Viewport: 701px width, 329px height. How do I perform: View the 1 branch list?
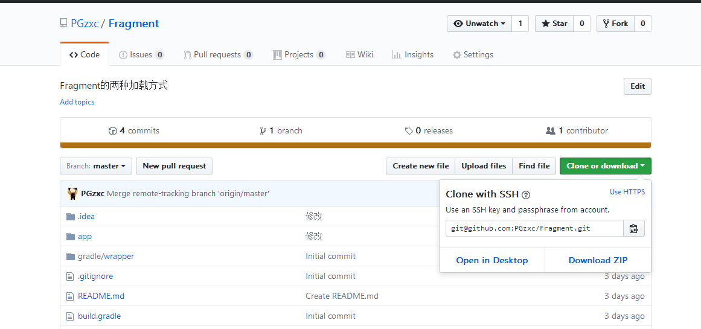pos(281,130)
